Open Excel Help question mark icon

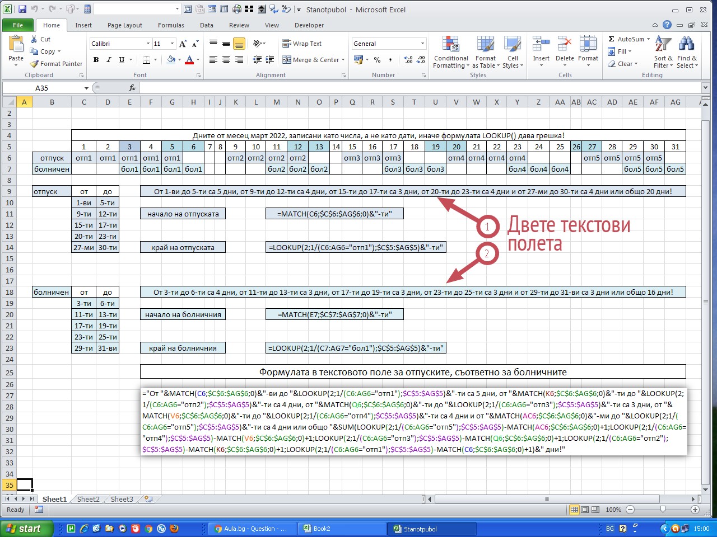(667, 25)
